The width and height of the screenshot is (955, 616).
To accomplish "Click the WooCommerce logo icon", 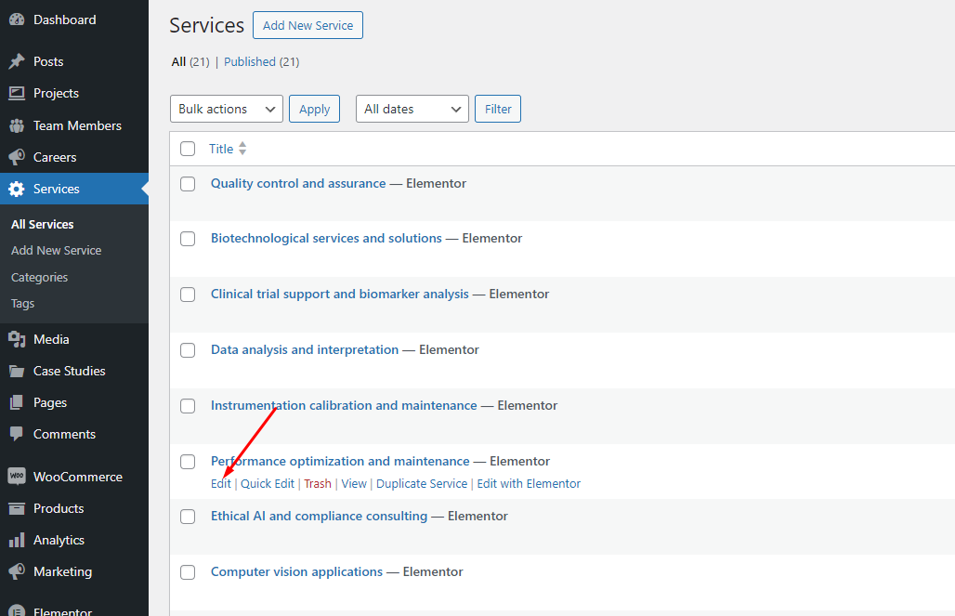I will pos(17,477).
